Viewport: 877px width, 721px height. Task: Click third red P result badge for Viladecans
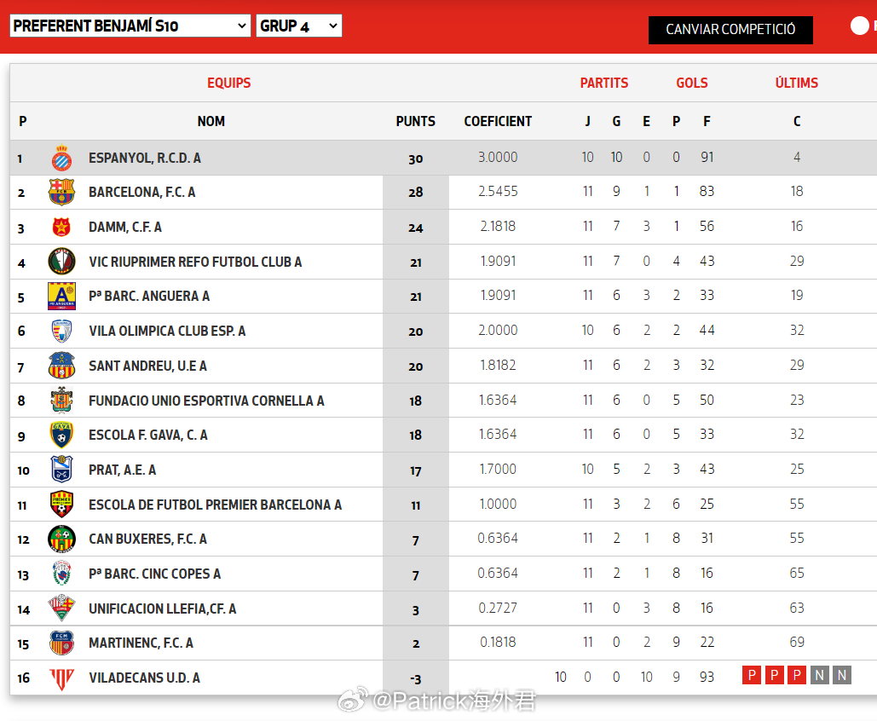796,675
